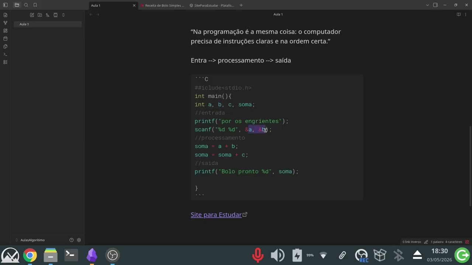The width and height of the screenshot is (472, 265).
Task: Create a new note in the file explorer
Action: click(32, 15)
